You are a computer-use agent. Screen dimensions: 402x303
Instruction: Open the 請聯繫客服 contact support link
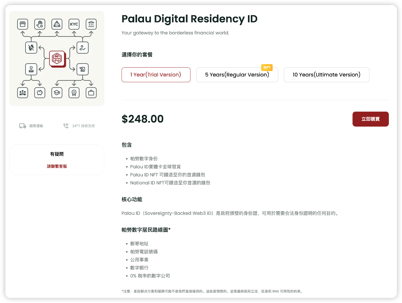(57, 166)
